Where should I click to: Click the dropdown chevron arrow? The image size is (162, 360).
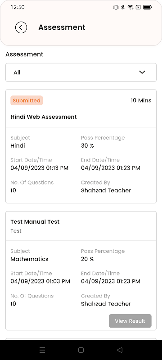click(142, 72)
